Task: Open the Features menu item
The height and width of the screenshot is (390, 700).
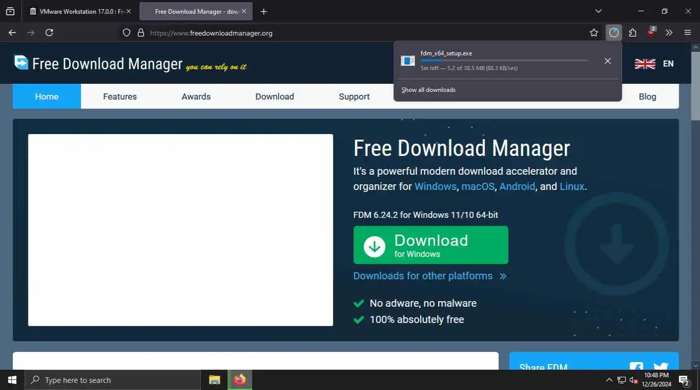Action: click(120, 96)
